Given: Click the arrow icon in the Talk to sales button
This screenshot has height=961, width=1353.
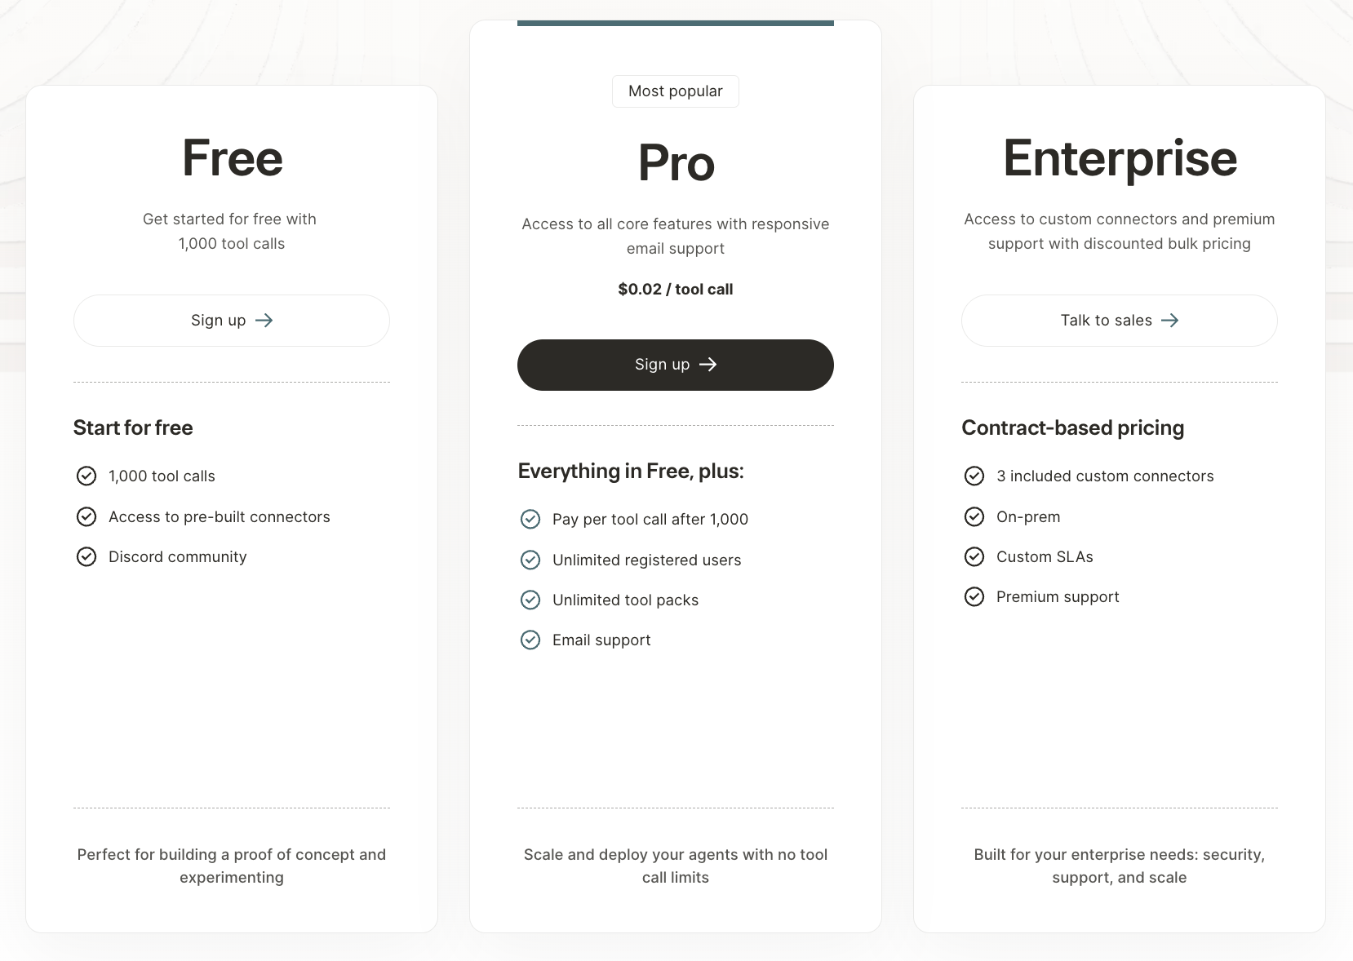Looking at the screenshot, I should [x=1172, y=320].
